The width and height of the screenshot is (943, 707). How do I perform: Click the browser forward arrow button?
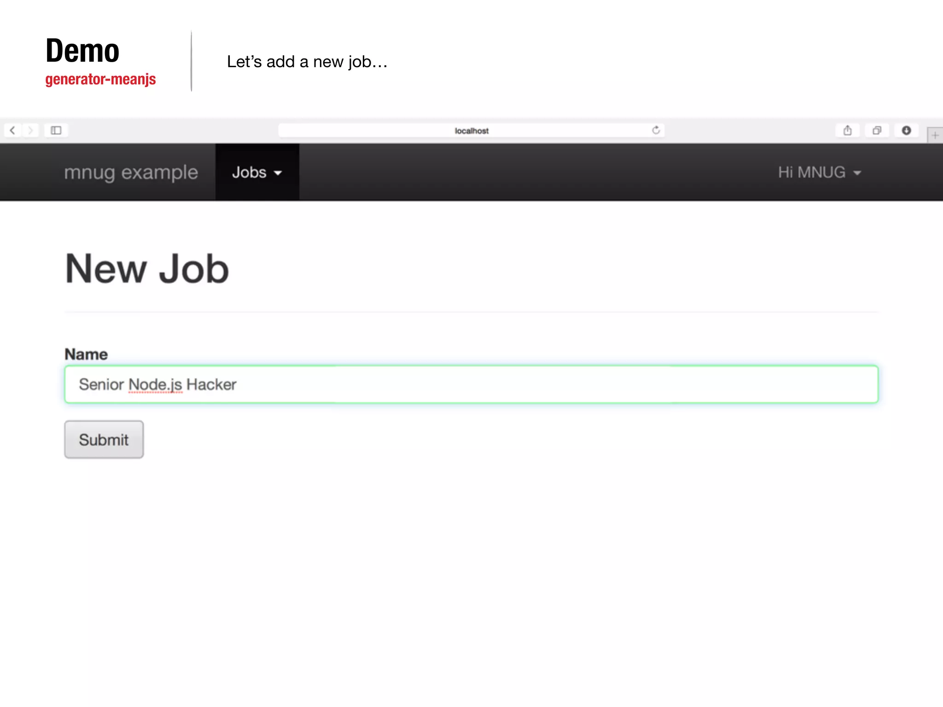pyautogui.click(x=30, y=130)
